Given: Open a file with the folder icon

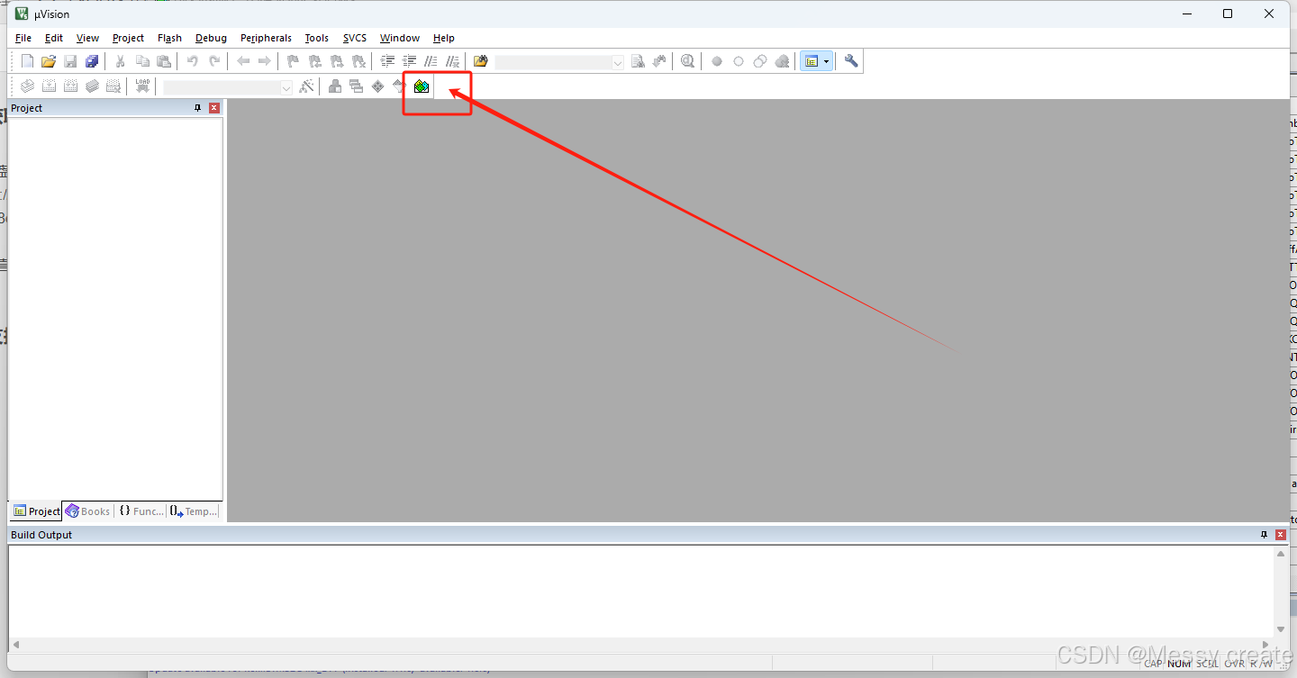Looking at the screenshot, I should [x=49, y=61].
